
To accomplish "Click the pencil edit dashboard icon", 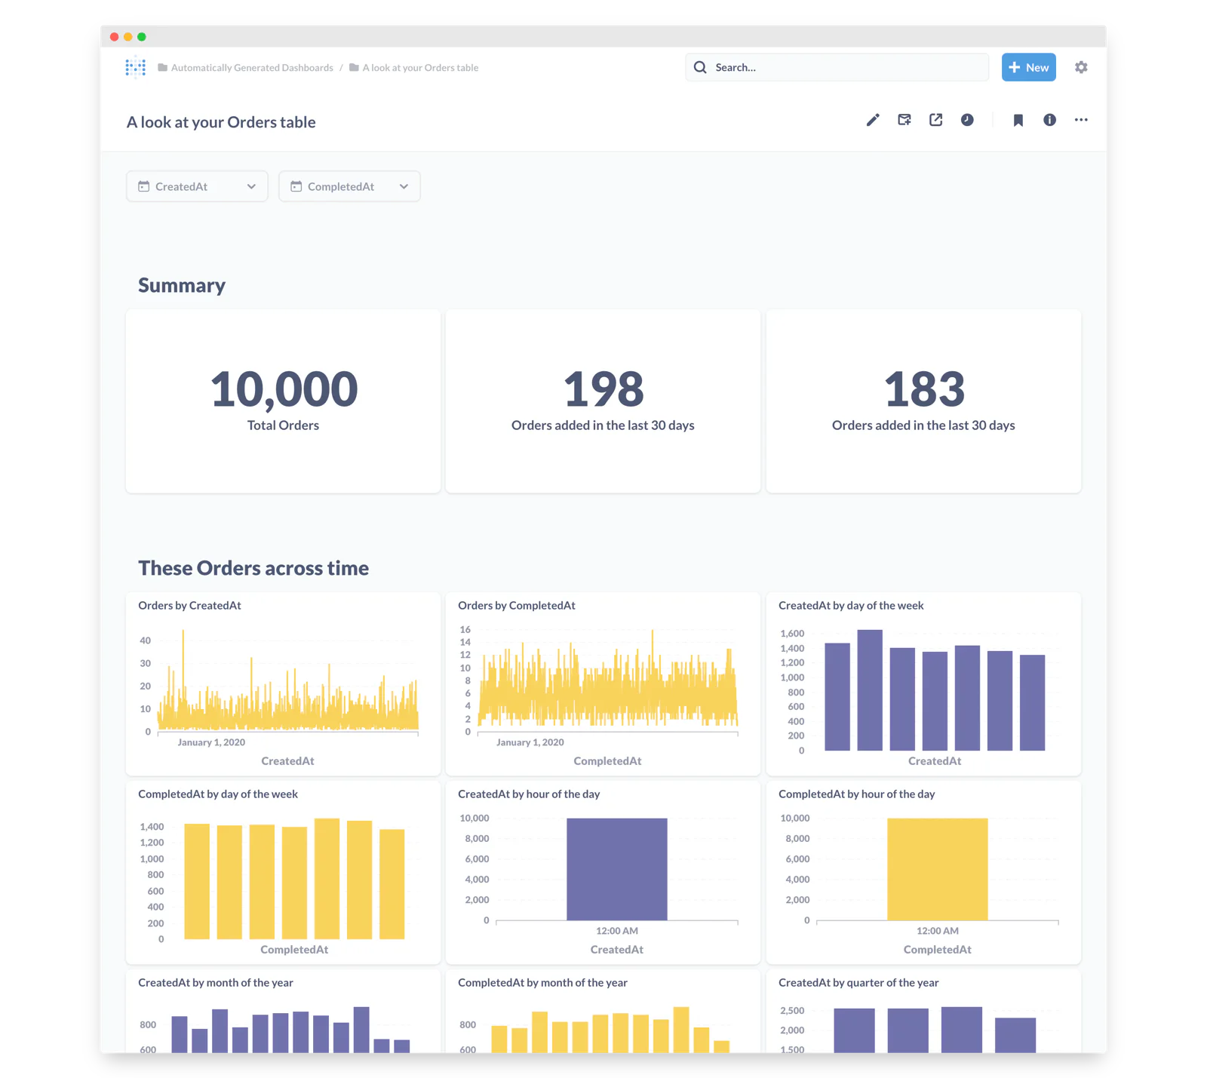I will click(x=873, y=120).
